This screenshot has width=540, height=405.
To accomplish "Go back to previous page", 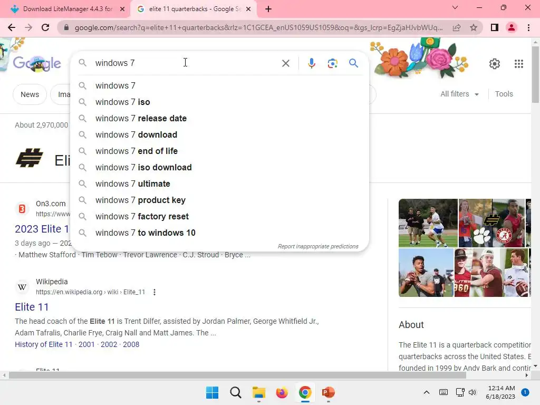I will point(12,27).
